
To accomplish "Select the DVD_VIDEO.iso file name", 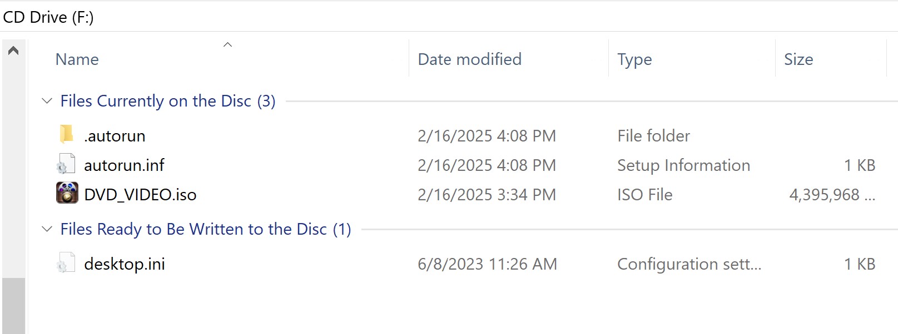I will pyautogui.click(x=140, y=195).
